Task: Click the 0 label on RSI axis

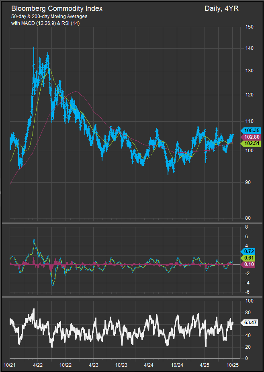Action: tap(247, 358)
